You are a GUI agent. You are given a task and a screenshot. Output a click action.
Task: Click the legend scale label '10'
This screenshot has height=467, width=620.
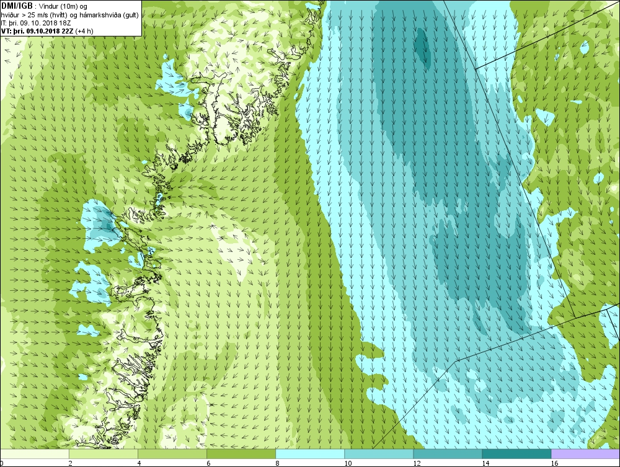click(348, 463)
